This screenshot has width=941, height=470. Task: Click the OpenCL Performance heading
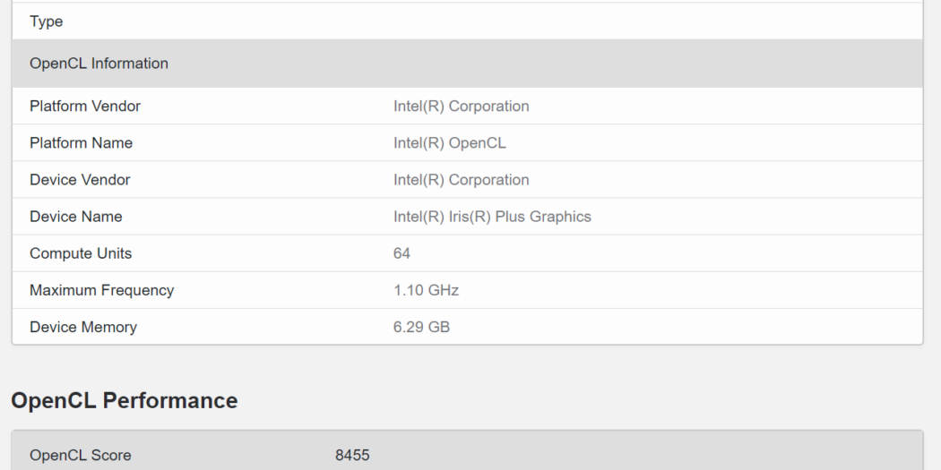(125, 400)
